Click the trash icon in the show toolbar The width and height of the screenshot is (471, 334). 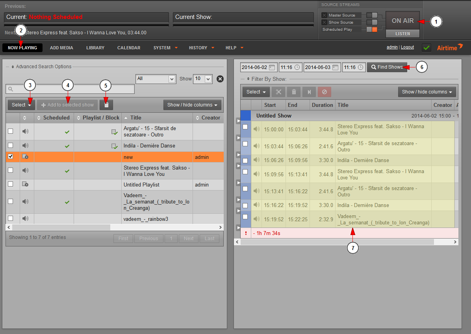(x=294, y=92)
